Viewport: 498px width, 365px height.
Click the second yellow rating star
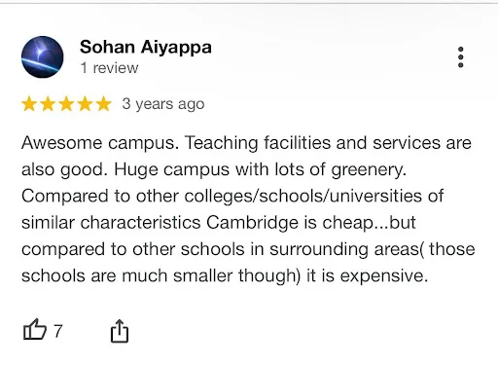click(x=48, y=104)
